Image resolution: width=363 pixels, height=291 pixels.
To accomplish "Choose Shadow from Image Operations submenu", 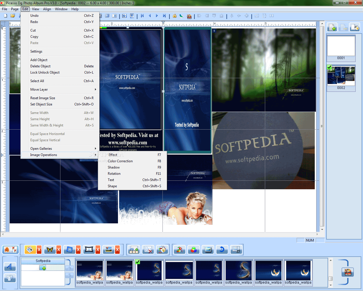I will [x=132, y=167].
